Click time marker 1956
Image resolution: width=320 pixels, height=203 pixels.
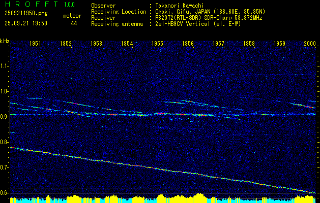(x=188, y=43)
